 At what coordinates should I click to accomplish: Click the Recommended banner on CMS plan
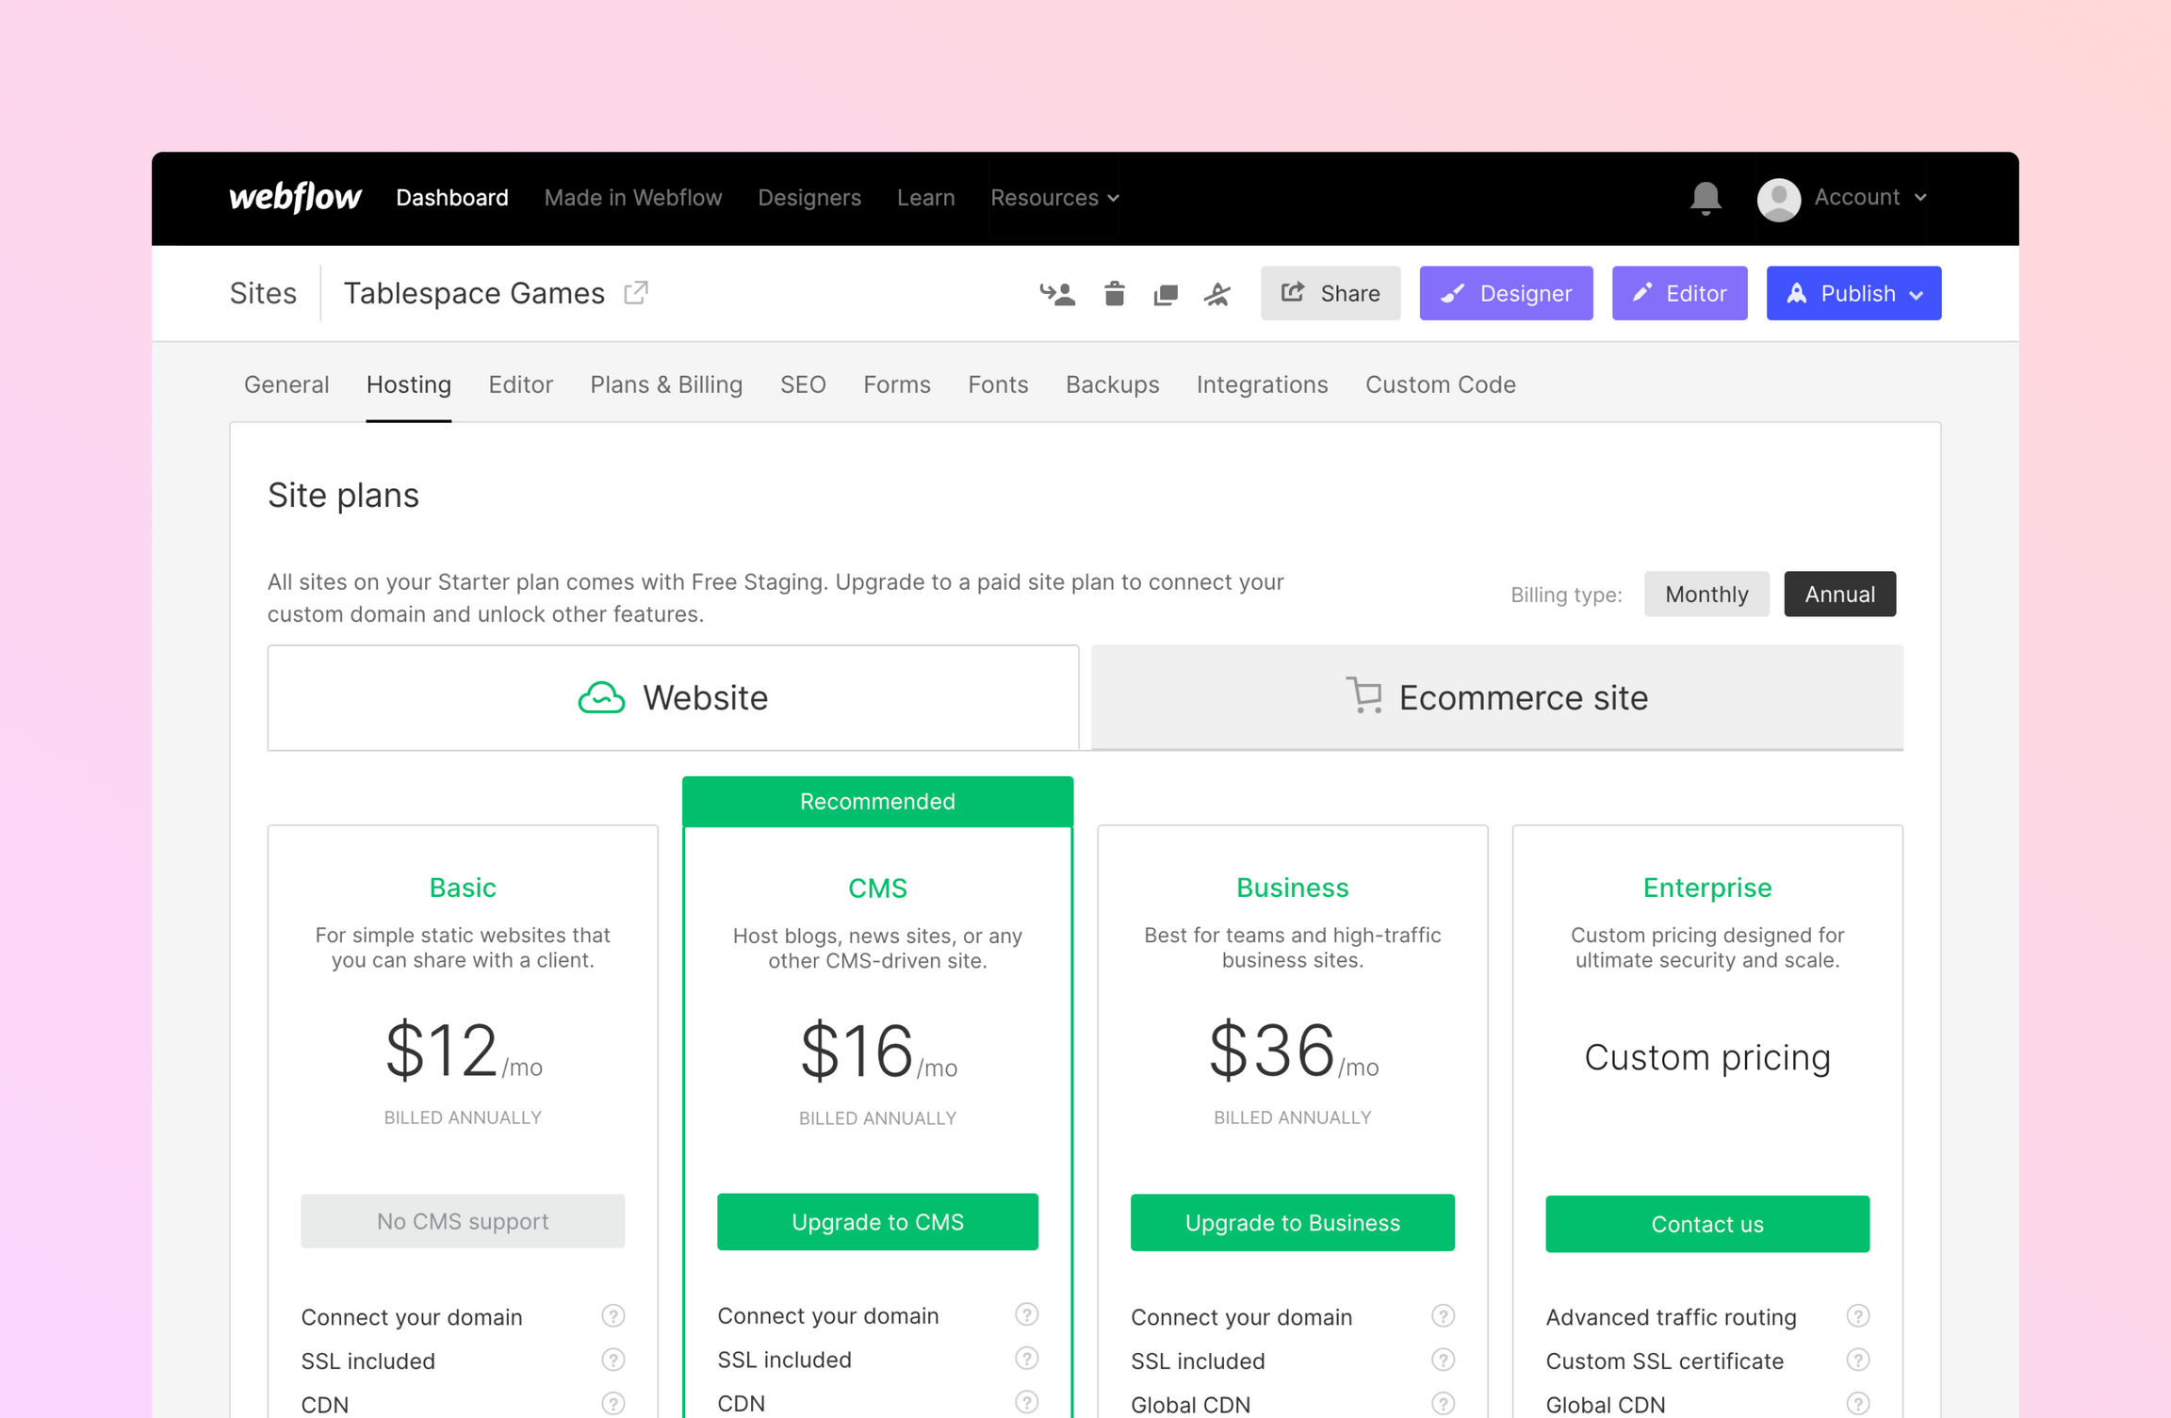click(877, 802)
